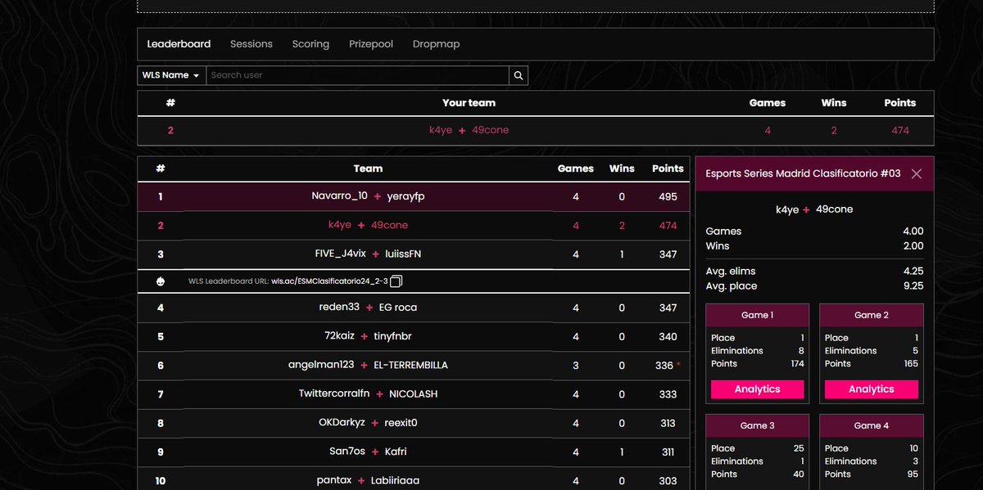Click the Points column header in leaderboard
983x490 pixels.
click(x=668, y=169)
